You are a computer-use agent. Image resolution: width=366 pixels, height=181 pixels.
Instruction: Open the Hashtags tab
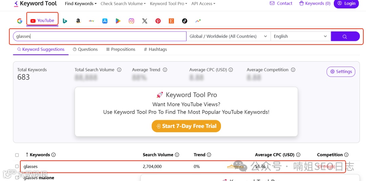pyautogui.click(x=155, y=49)
